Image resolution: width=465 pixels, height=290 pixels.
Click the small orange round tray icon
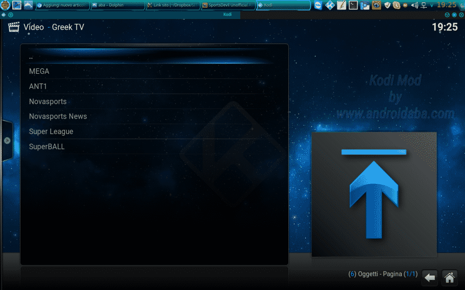(x=405, y=5)
